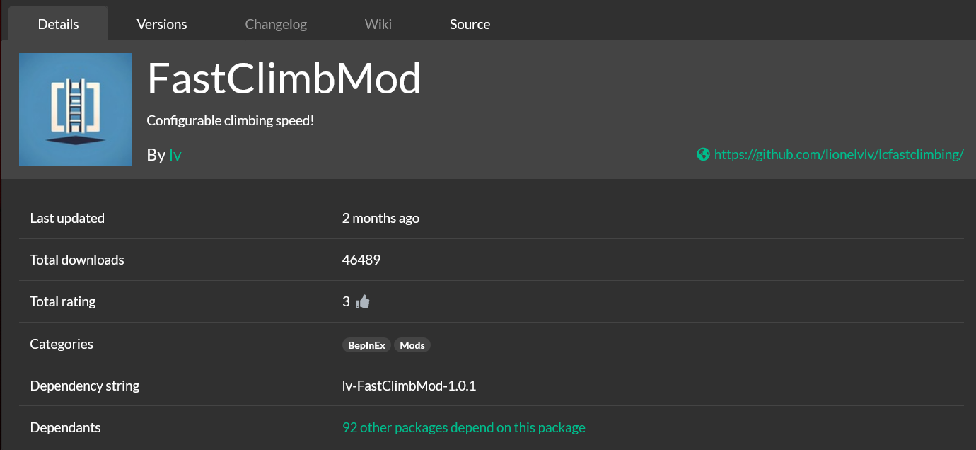Image resolution: width=976 pixels, height=450 pixels.
Task: Click the globe icon beside the GitHub link
Action: pyautogui.click(x=703, y=154)
